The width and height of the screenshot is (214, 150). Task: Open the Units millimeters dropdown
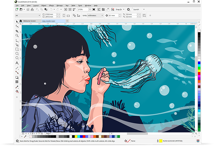[102, 15]
